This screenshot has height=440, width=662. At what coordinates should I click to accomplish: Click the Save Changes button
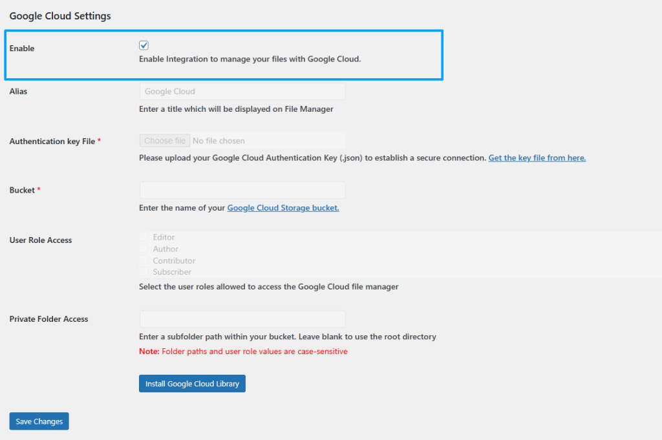pos(39,421)
